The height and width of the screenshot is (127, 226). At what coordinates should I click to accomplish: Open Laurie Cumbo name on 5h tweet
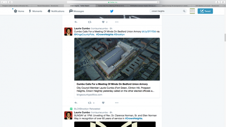(82, 28)
